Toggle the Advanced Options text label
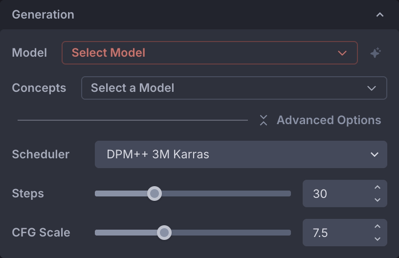This screenshot has width=399, height=258. tap(329, 120)
